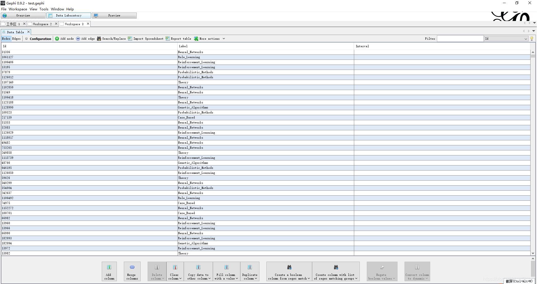
Task: Toggle the Edges table view
Action: tap(16, 39)
